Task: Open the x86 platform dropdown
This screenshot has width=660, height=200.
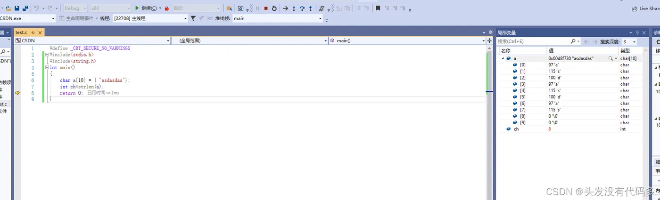Action: click(x=110, y=8)
